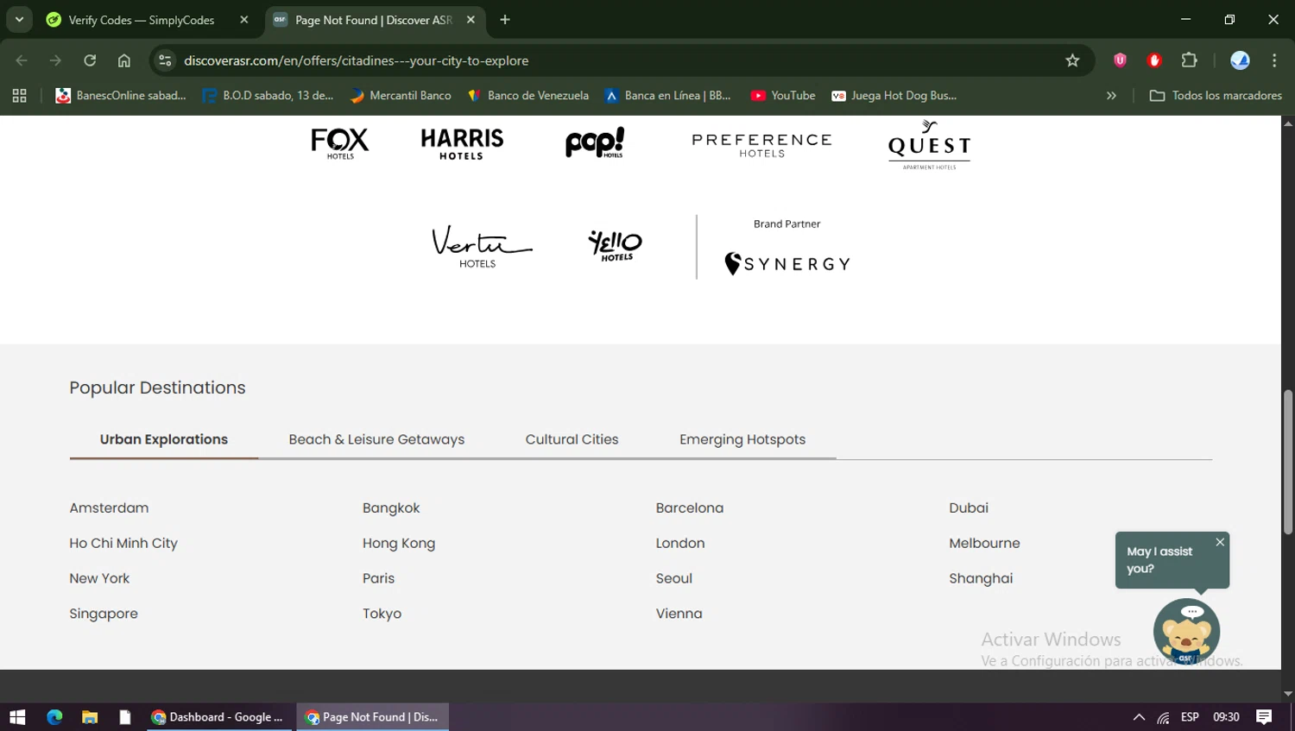The image size is (1295, 731).
Task: Open the Mercantil Banco bookmark
Action: click(401, 96)
